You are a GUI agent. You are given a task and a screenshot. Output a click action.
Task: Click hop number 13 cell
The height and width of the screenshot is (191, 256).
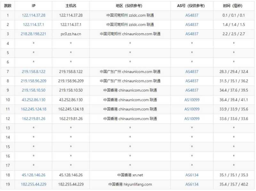point(8,128)
